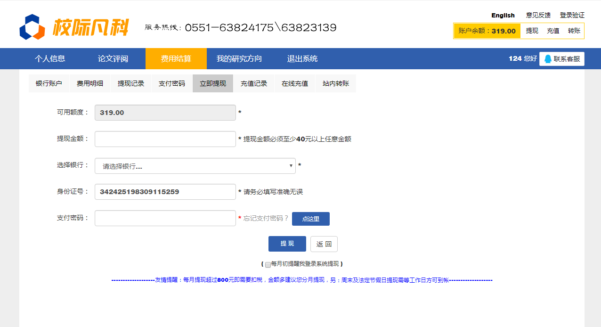The image size is (601, 327).
Task: Open the 我的研究方向 menu item
Action: [x=239, y=59]
